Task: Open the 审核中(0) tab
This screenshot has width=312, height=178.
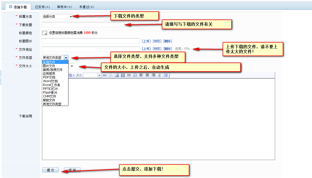Action: [x=65, y=7]
